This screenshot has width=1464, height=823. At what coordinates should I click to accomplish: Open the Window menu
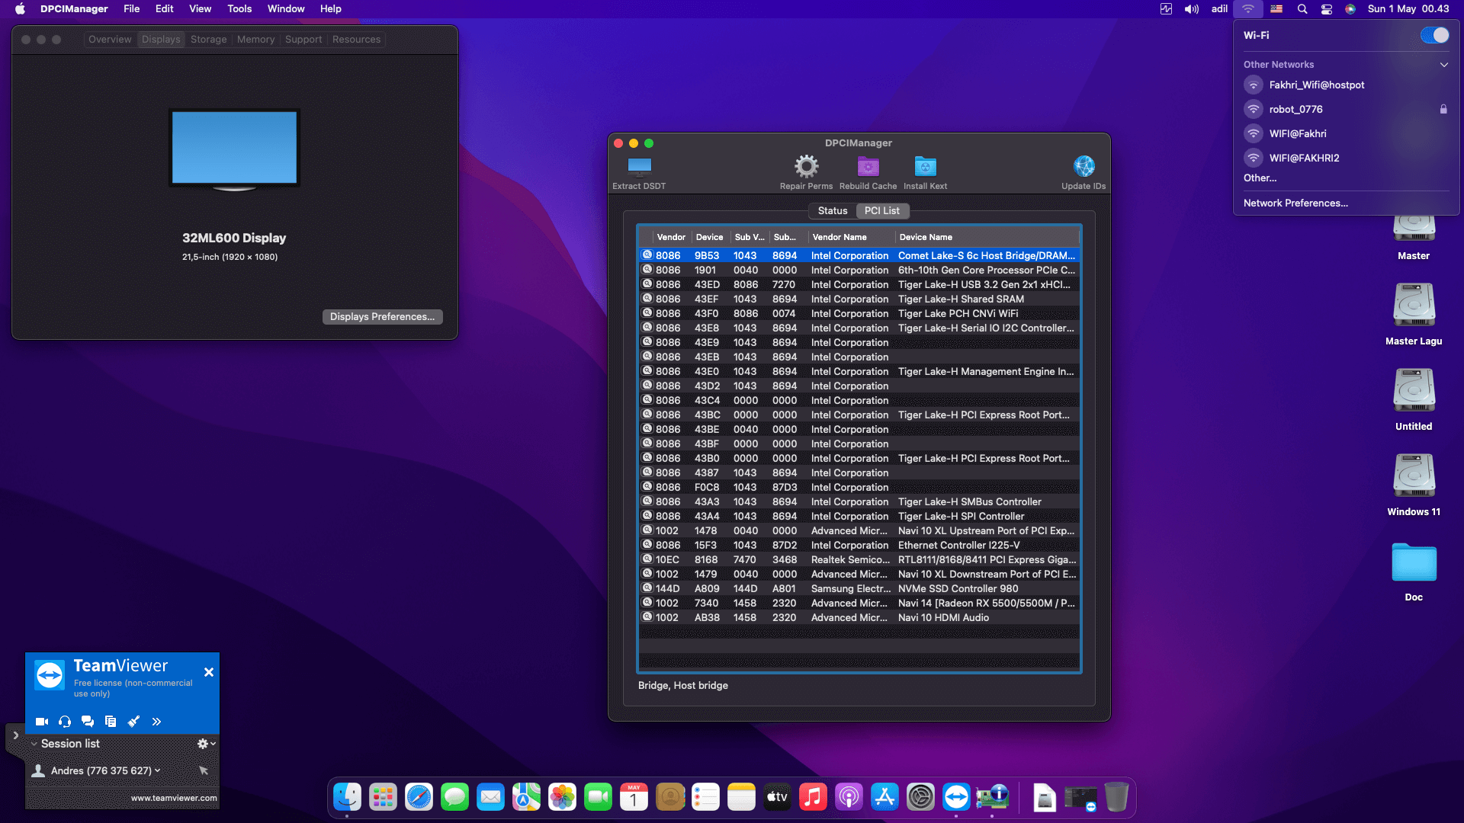[286, 9]
